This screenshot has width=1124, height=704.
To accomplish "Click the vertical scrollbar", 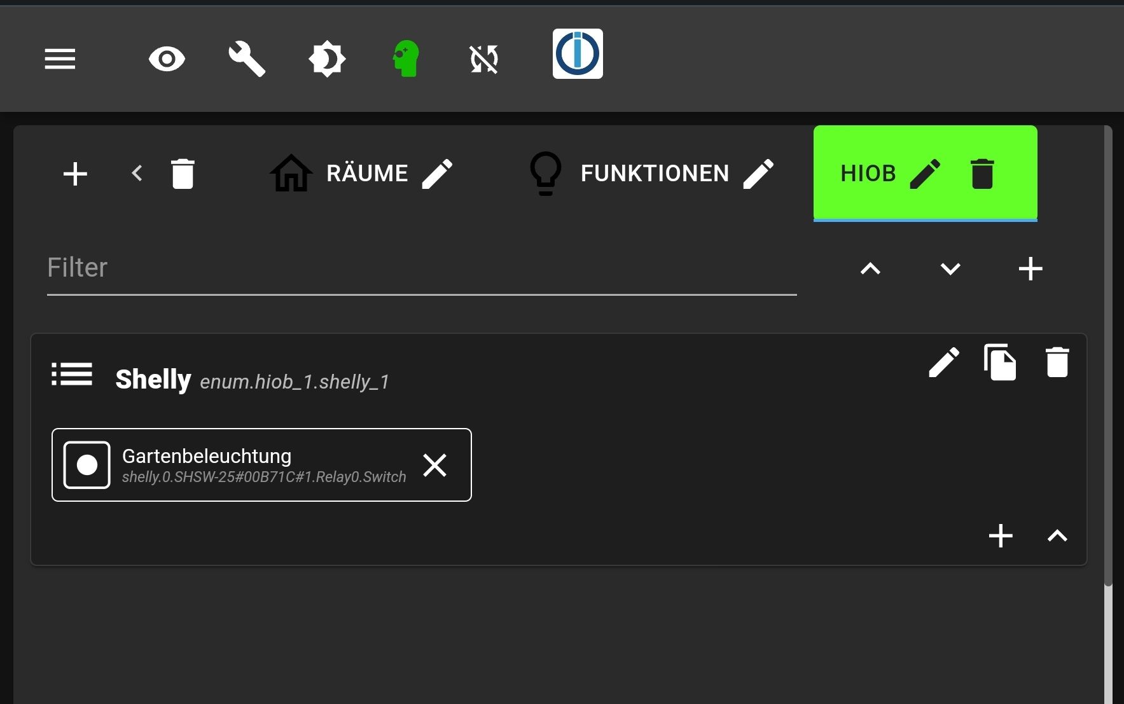I will tap(1108, 356).
